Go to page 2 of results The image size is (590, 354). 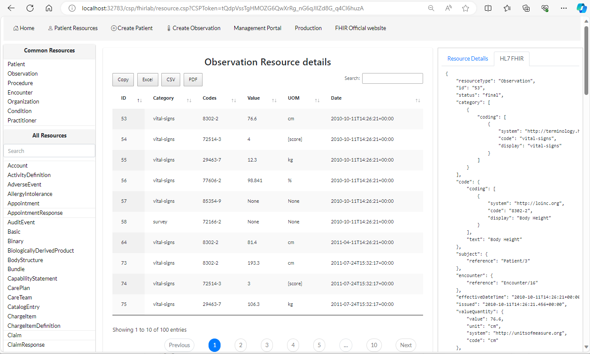coord(240,345)
